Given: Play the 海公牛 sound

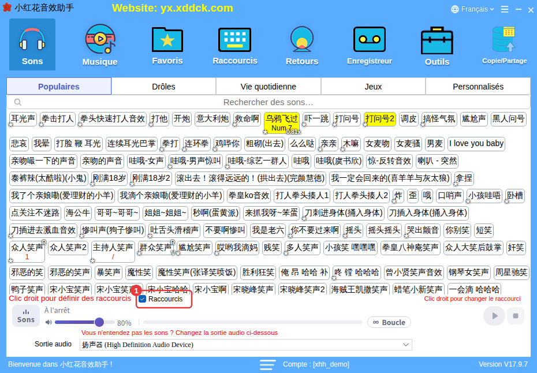Looking at the screenshot, I should coord(78,213).
